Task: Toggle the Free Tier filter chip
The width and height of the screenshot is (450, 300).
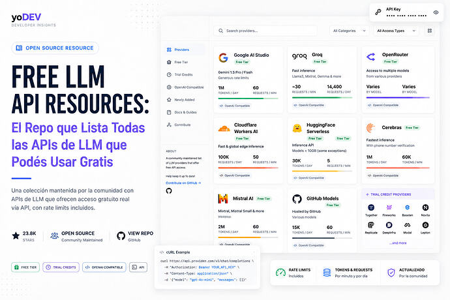Action: (25, 267)
